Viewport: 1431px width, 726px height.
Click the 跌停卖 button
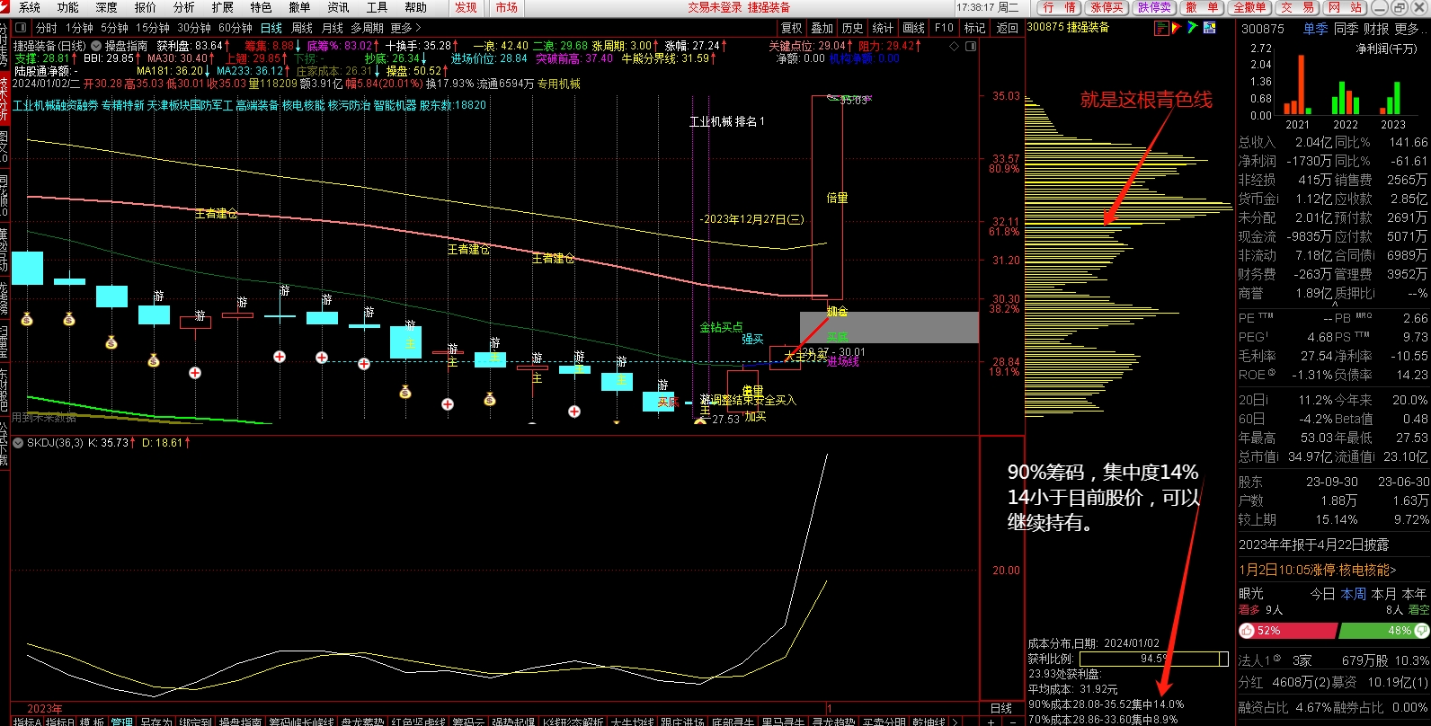pyautogui.click(x=1154, y=7)
